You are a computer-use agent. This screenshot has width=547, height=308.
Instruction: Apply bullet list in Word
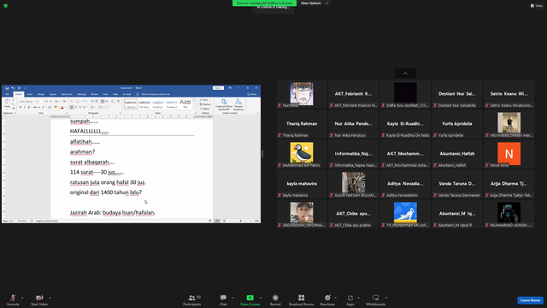click(x=71, y=101)
